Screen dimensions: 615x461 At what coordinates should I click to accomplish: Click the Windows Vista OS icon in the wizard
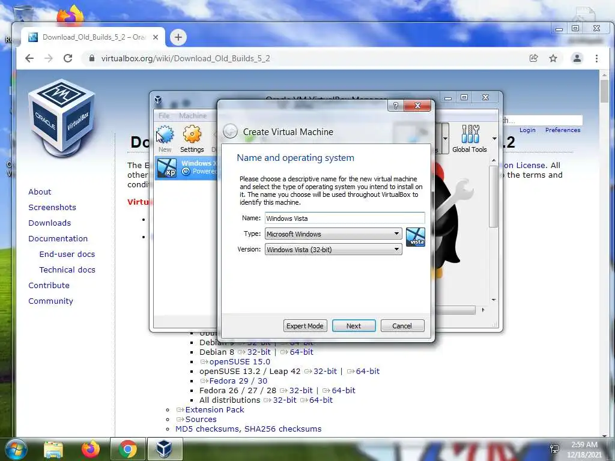click(x=416, y=237)
